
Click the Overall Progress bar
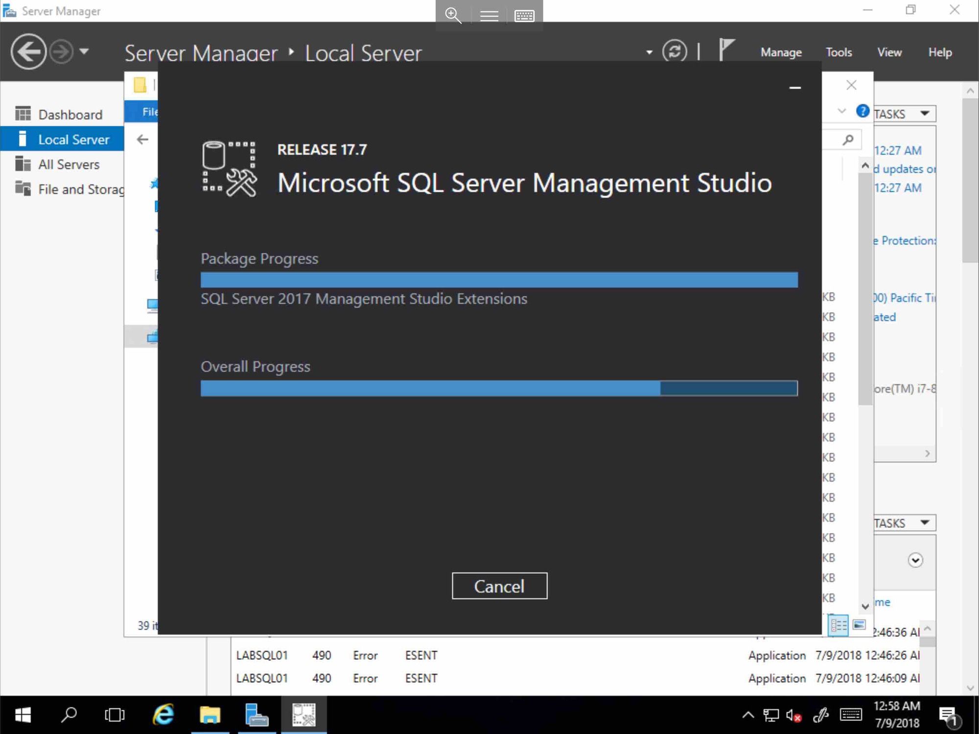click(x=499, y=388)
